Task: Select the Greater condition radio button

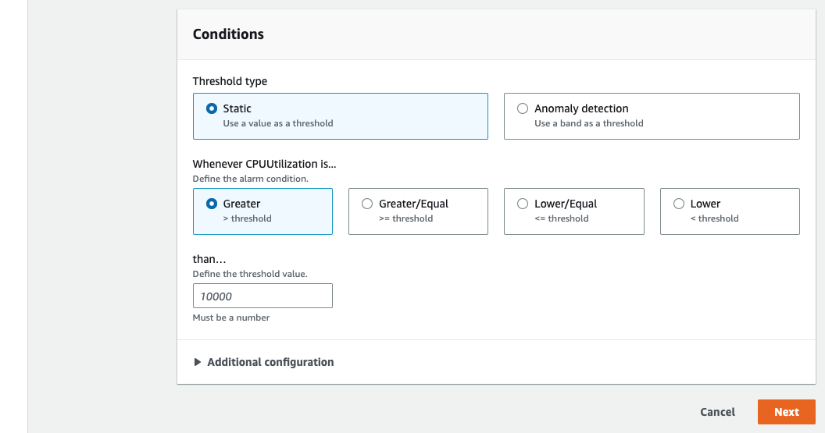Action: coord(211,204)
